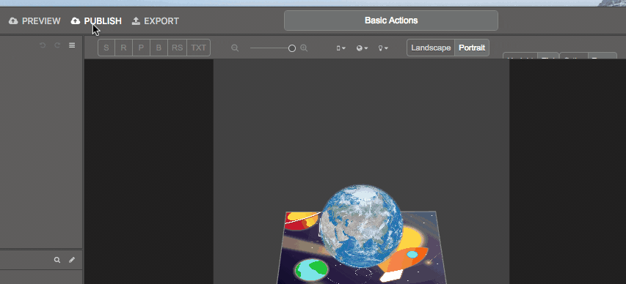Viewport: 626px width, 284px height.
Task: Click the search icon in lower panel
Action: [x=57, y=260]
